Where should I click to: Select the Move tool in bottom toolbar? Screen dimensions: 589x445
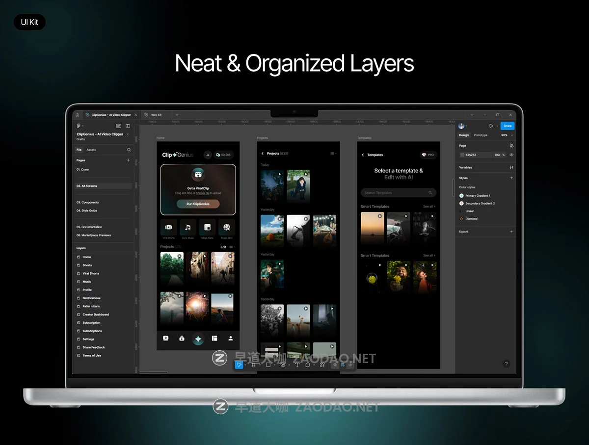point(239,365)
